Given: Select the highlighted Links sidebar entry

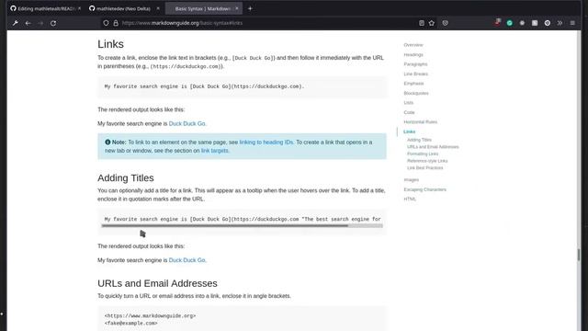Looking at the screenshot, I should pos(409,131).
